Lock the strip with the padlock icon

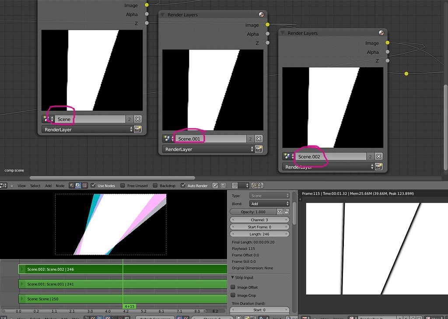click(x=286, y=212)
